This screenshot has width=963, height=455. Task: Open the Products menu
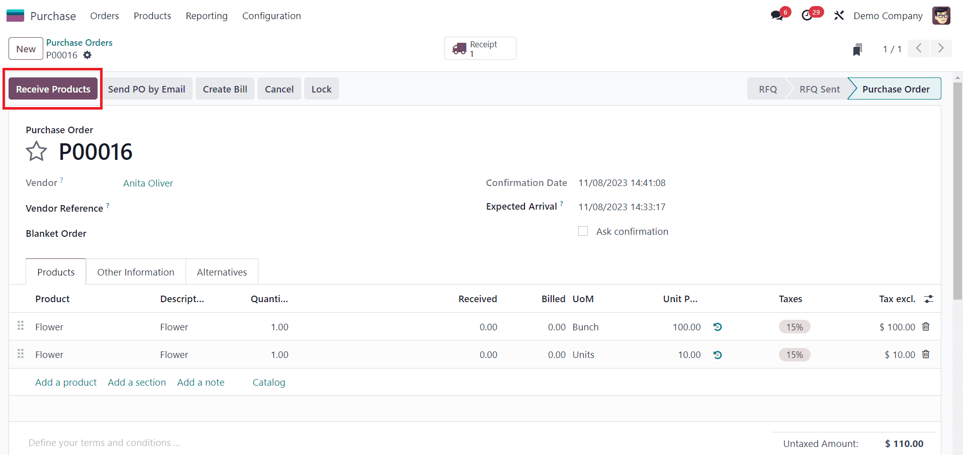(x=152, y=16)
